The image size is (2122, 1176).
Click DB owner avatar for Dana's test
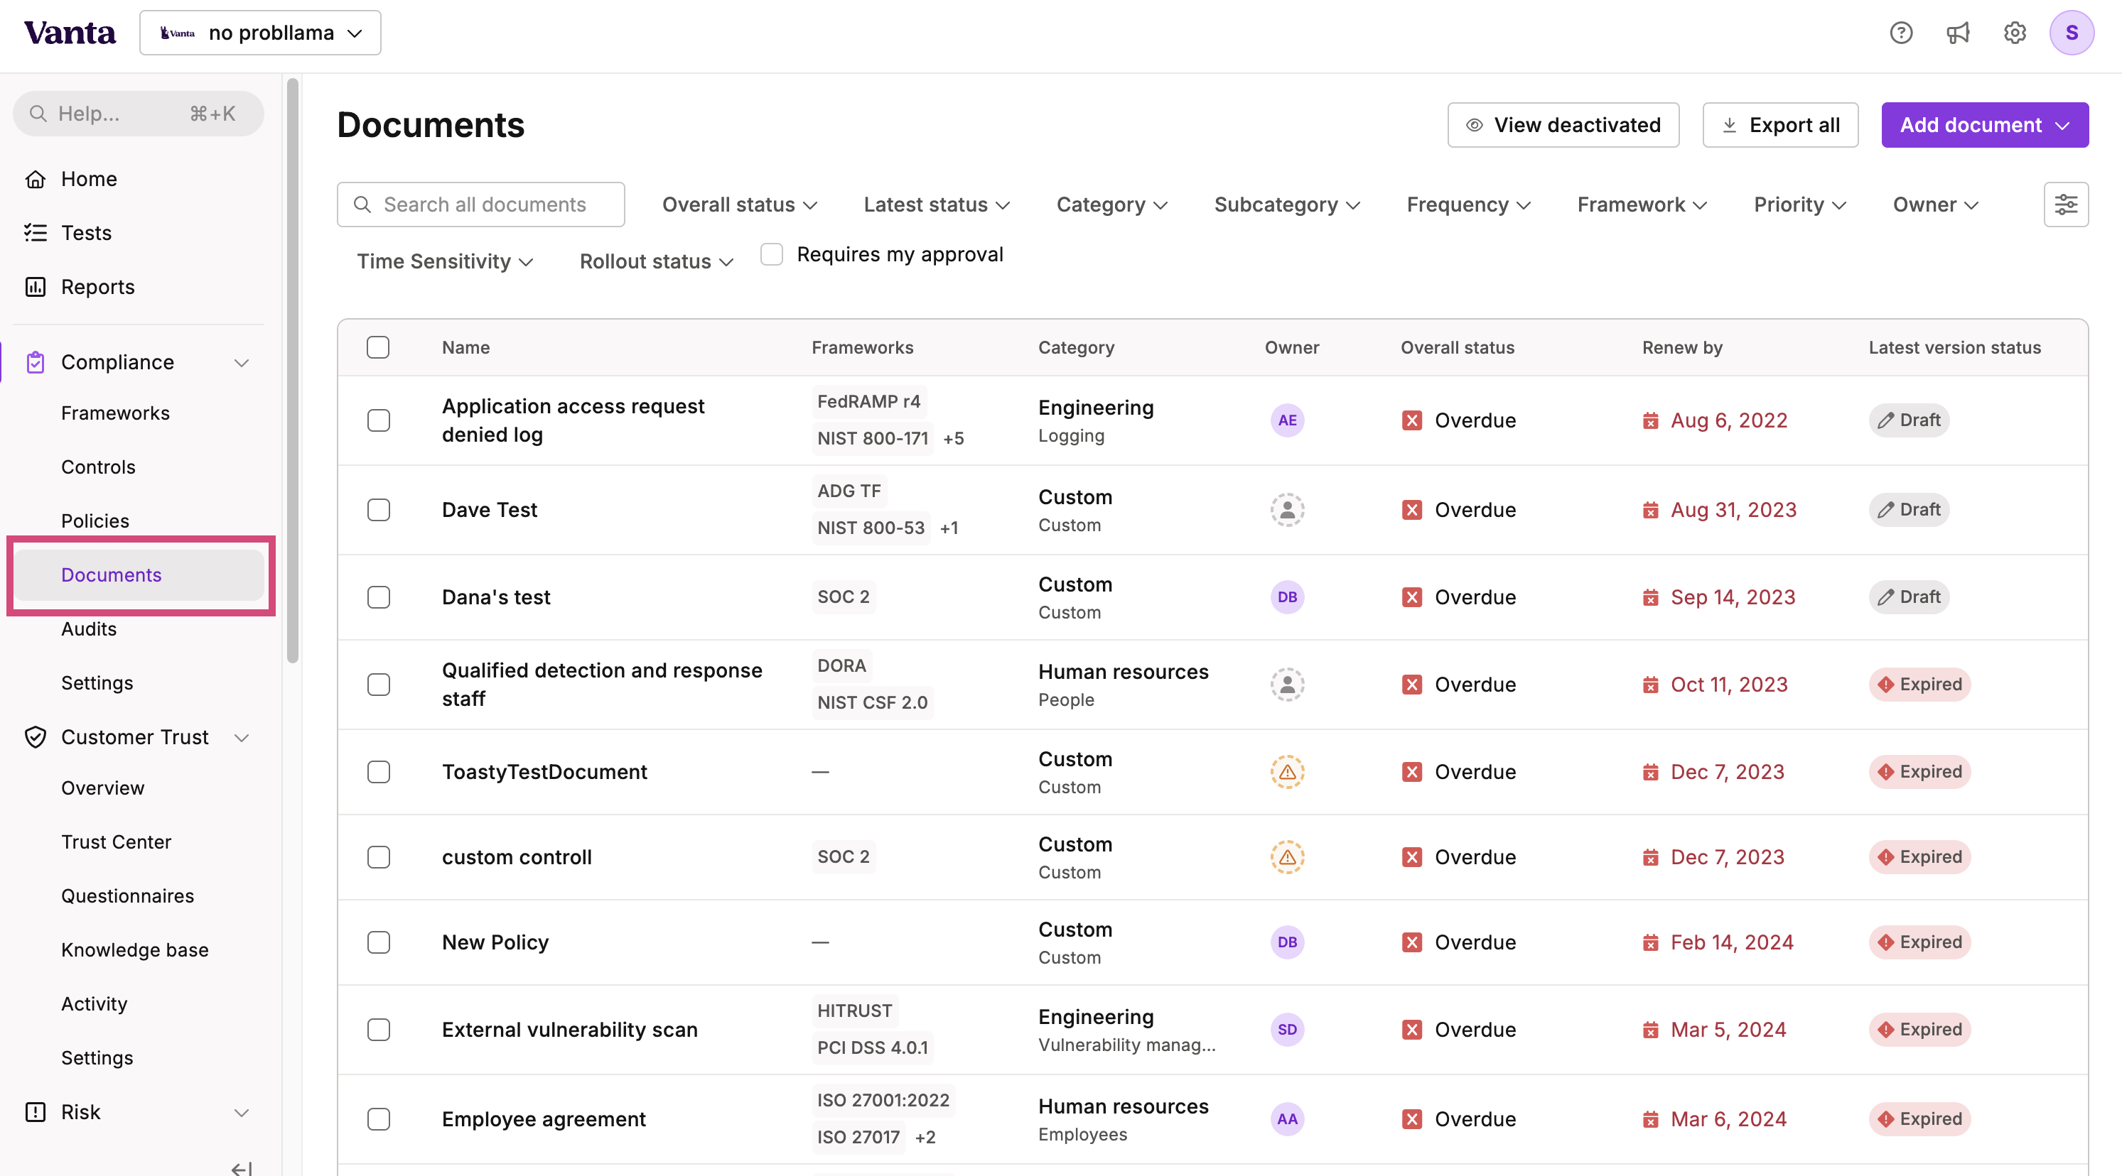pyautogui.click(x=1287, y=597)
